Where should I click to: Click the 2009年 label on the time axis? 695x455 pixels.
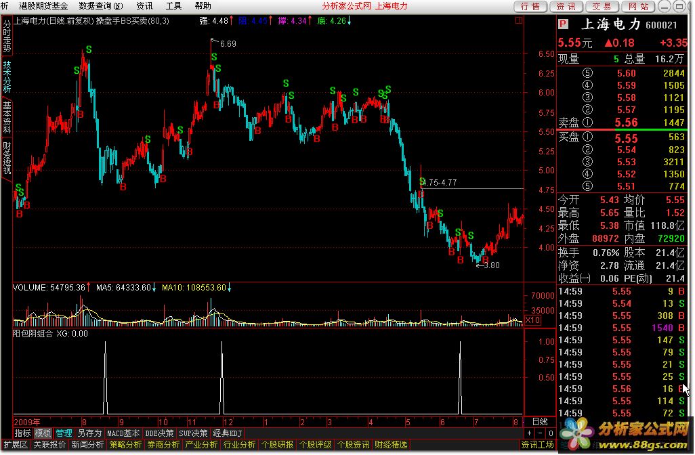click(26, 422)
